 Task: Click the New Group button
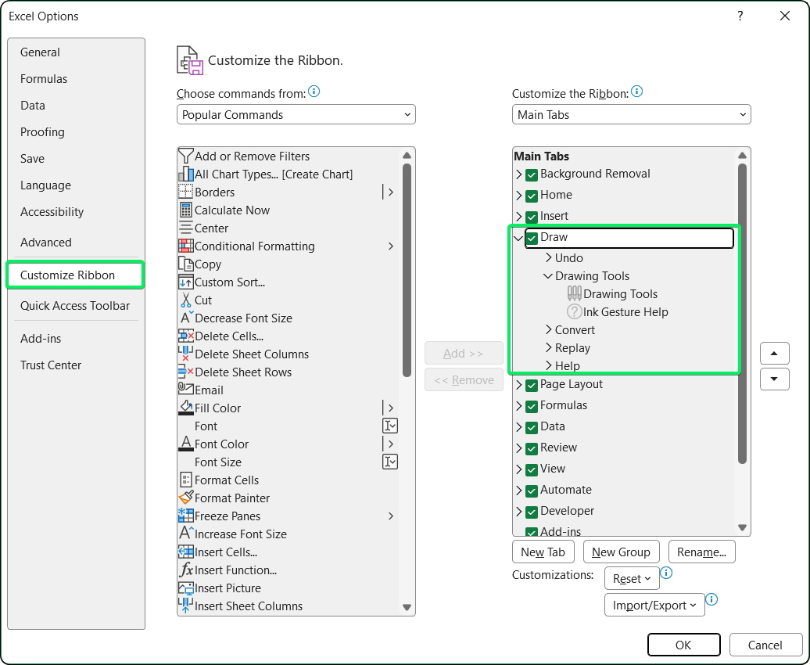[x=621, y=552]
